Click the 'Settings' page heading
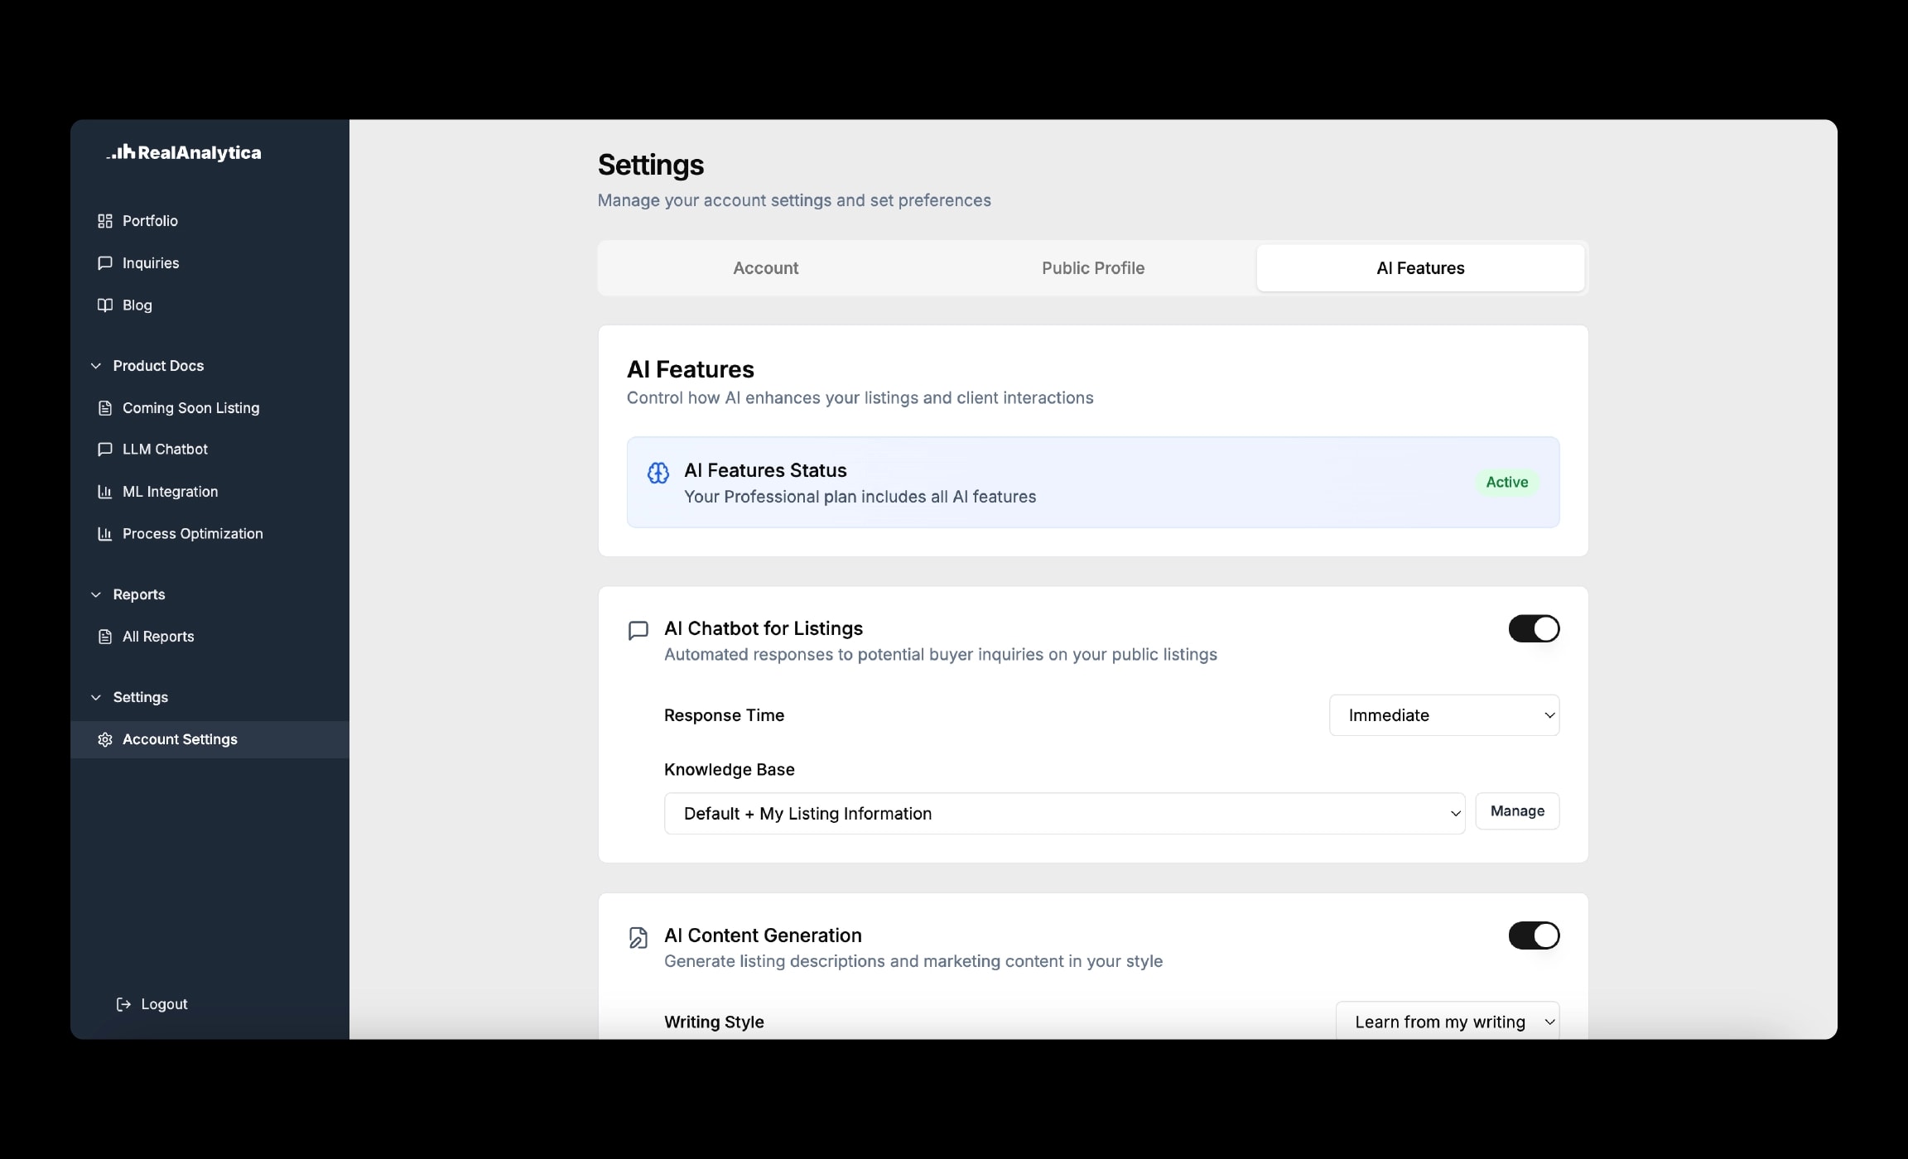The height and width of the screenshot is (1159, 1908). [651, 165]
